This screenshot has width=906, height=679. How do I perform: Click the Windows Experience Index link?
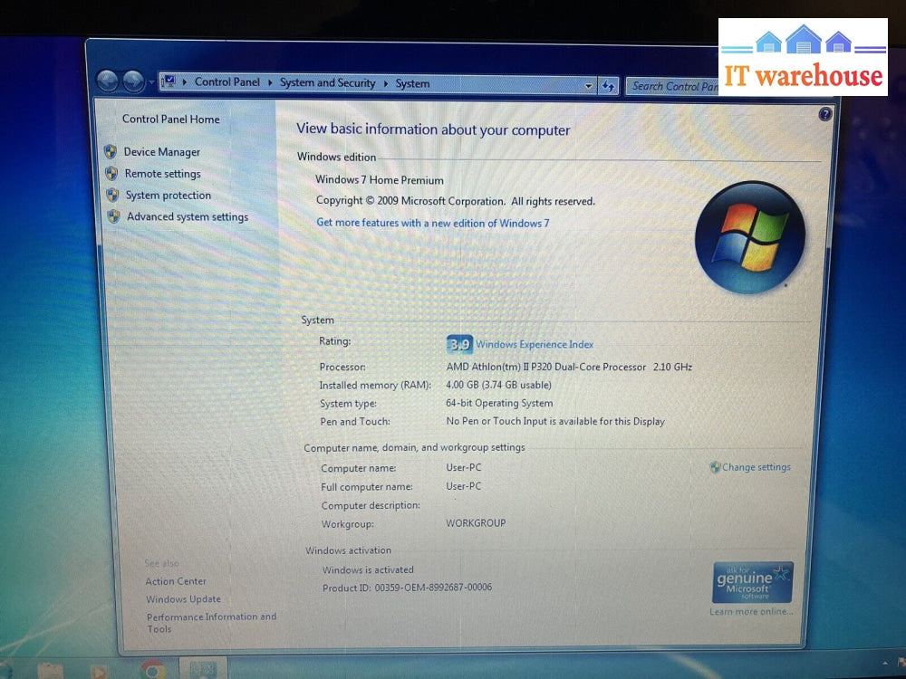coord(535,344)
